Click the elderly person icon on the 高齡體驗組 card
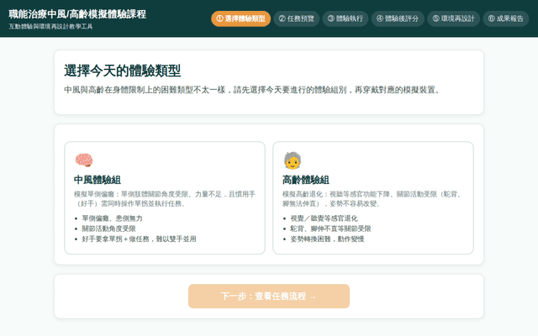The height and width of the screenshot is (336, 538). pyautogui.click(x=293, y=160)
